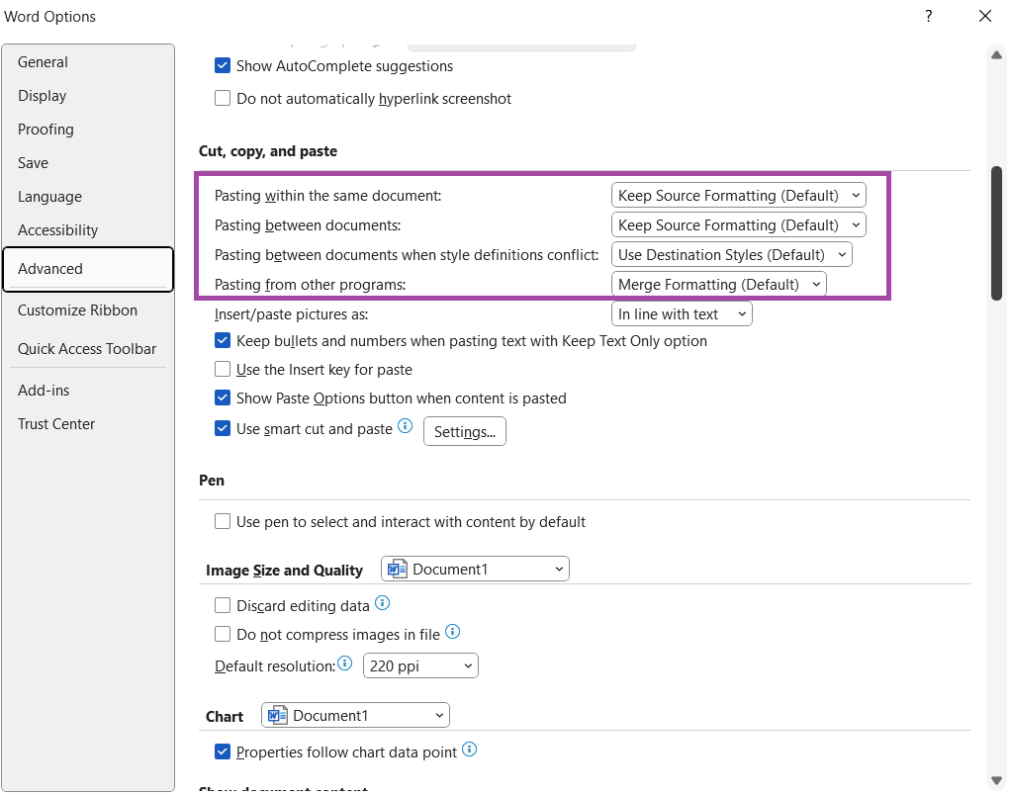Click the scrollbar down arrow

point(996,779)
